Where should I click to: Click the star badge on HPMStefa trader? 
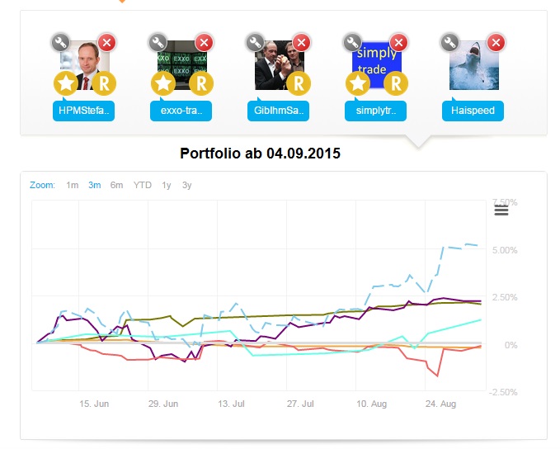[65, 83]
